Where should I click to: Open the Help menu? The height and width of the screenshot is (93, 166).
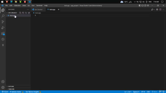(x=46, y=5)
